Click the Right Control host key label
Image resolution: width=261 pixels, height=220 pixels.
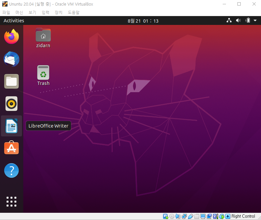coord(243,216)
